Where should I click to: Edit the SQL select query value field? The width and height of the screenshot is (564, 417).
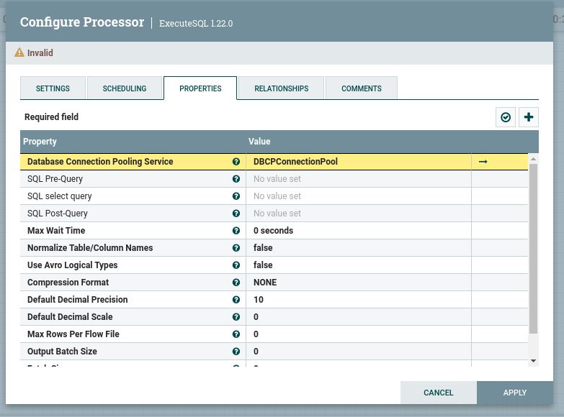click(x=358, y=196)
